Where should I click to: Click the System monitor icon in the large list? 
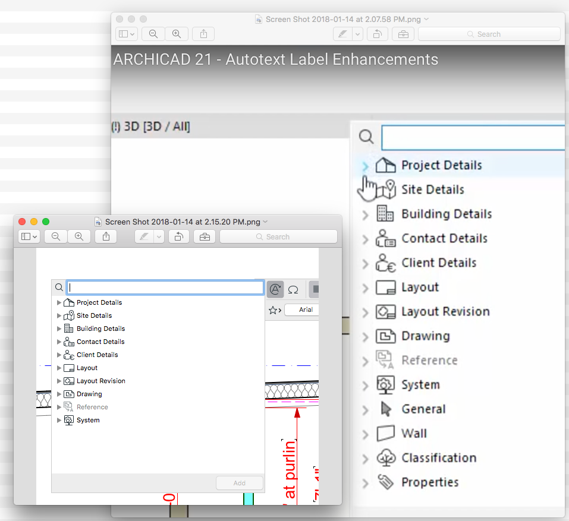385,385
